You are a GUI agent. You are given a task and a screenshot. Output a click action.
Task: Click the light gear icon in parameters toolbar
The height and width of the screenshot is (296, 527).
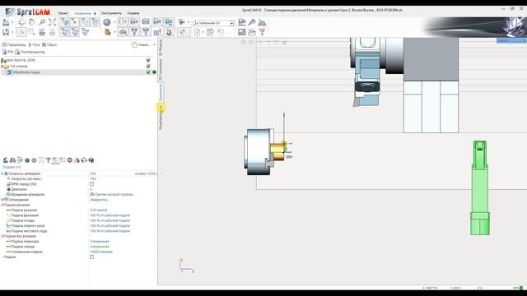34,160
